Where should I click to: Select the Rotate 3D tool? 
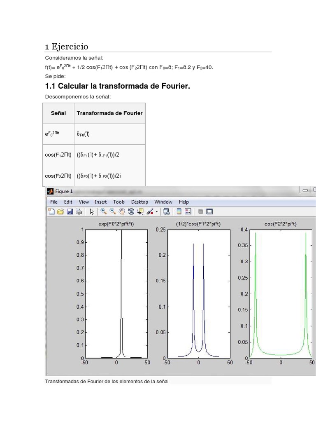pos(131,211)
